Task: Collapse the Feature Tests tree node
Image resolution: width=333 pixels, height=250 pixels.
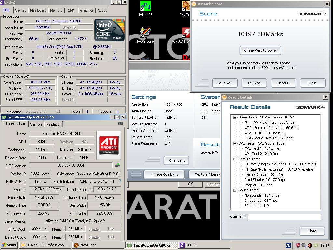Action: pyautogui.click(x=235, y=159)
